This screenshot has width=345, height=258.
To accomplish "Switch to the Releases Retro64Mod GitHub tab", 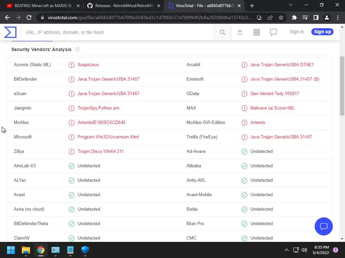I will coord(124,6).
